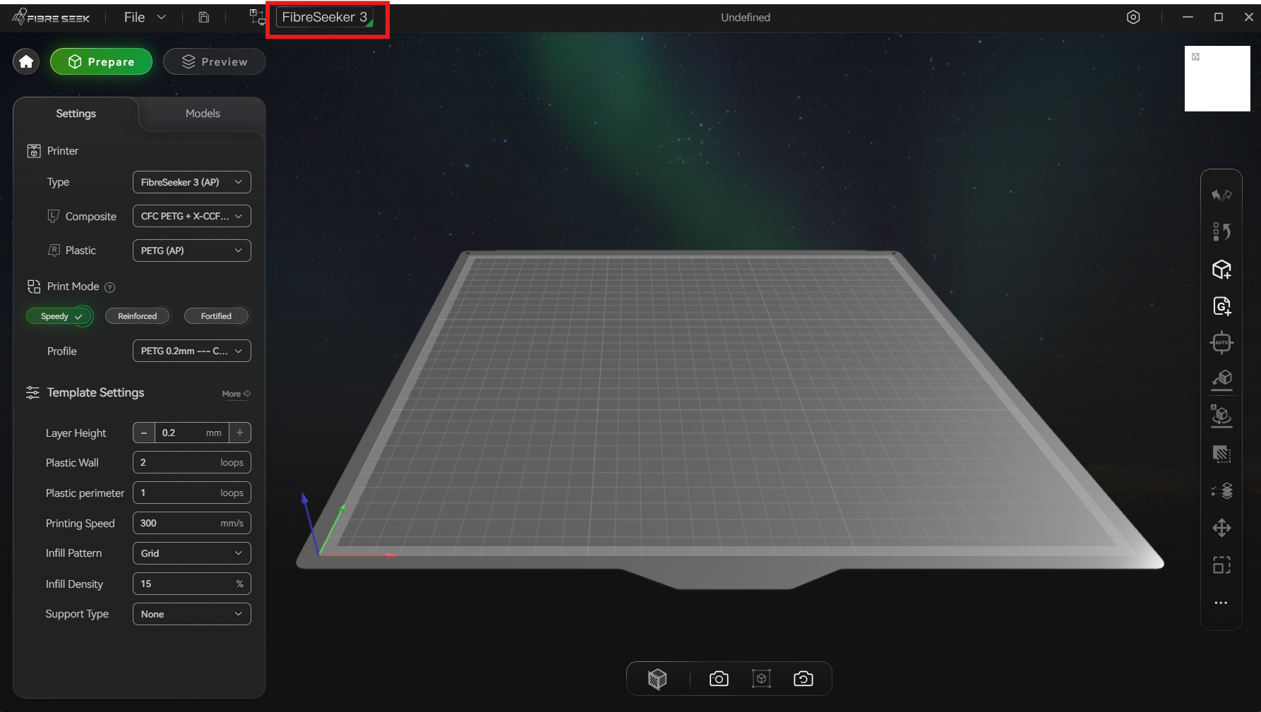Screen dimensions: 1261x712
Task: Open the screenshot camera icon in bottom bar
Action: pos(719,679)
